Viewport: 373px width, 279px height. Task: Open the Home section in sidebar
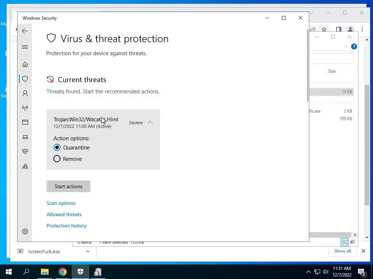[25, 65]
